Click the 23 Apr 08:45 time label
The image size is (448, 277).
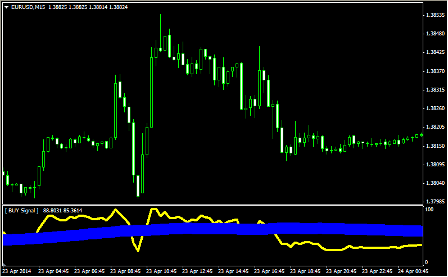(x=125, y=271)
